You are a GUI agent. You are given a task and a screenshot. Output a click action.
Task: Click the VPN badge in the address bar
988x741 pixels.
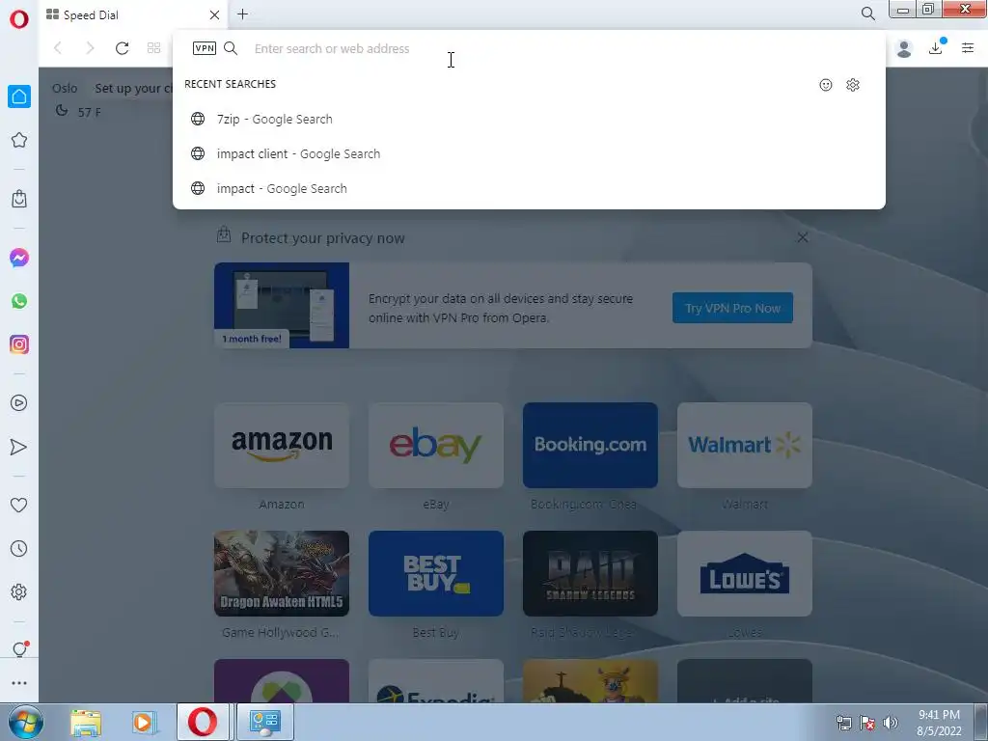click(205, 48)
